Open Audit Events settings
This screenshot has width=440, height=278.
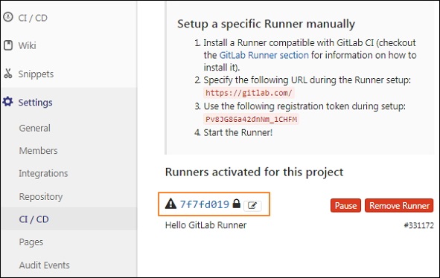[x=45, y=265]
